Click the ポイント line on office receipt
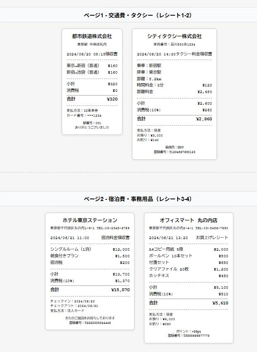This screenshot has height=352, width=257. 188,331
